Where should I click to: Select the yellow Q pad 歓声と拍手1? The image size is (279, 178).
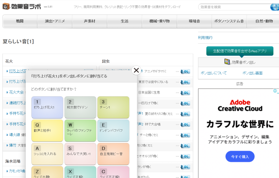[47, 130]
